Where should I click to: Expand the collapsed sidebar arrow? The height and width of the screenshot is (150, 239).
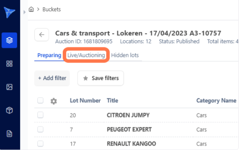[x=25, y=12]
